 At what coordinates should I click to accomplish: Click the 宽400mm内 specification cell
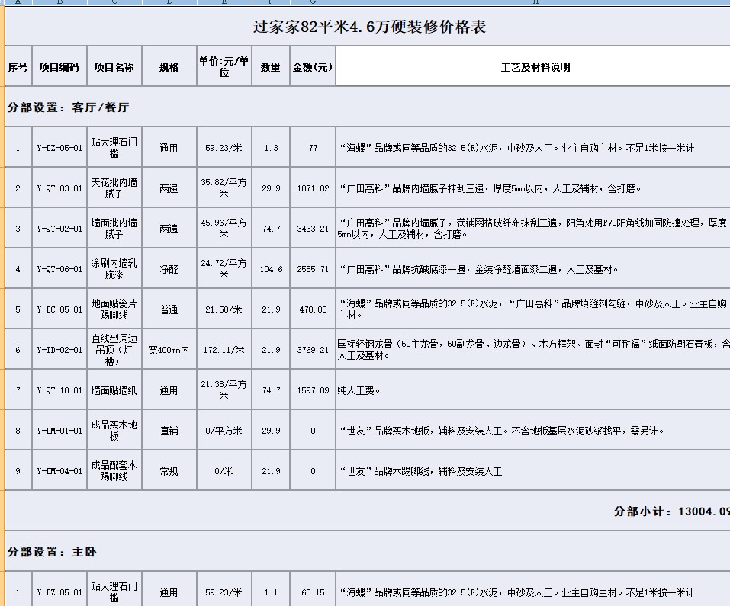[169, 350]
